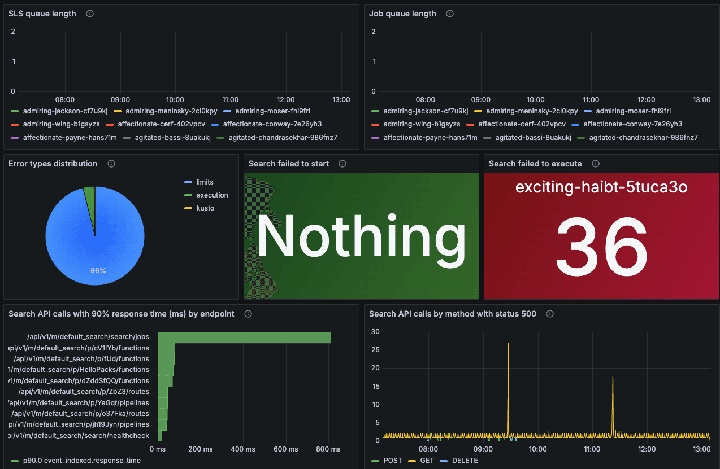
Task: Click info icon beside SLS queue length
Action: [x=89, y=14]
